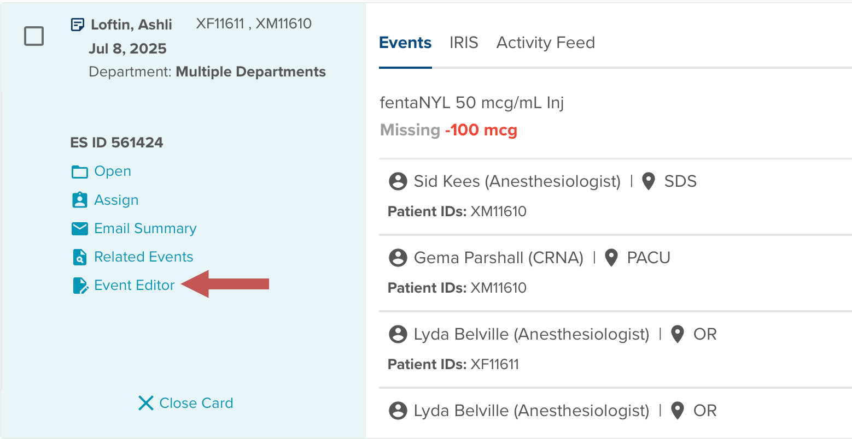Click the Open folder icon
Viewport: 852px width, 439px height.
point(80,171)
